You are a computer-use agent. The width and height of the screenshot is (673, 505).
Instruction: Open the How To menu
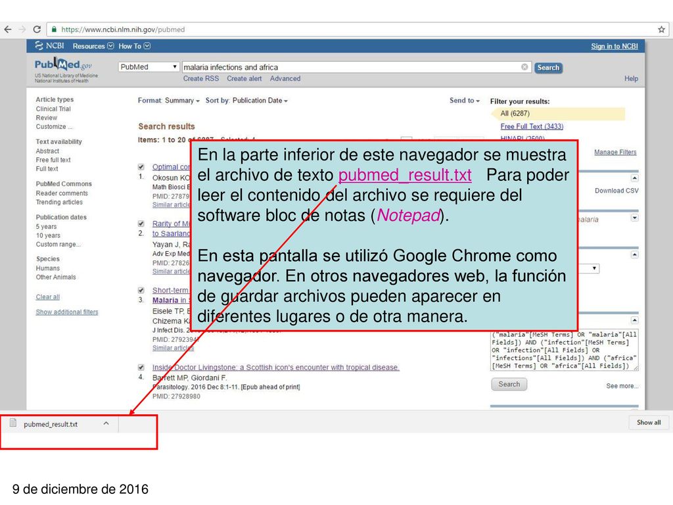(x=134, y=46)
